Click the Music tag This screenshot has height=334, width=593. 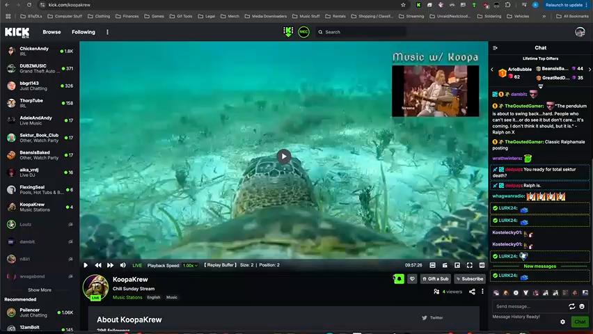pos(172,297)
